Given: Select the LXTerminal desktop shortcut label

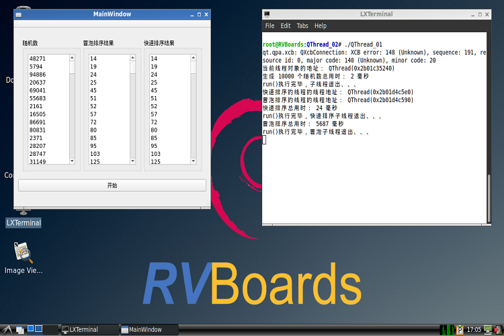Looking at the screenshot, I should (x=24, y=222).
